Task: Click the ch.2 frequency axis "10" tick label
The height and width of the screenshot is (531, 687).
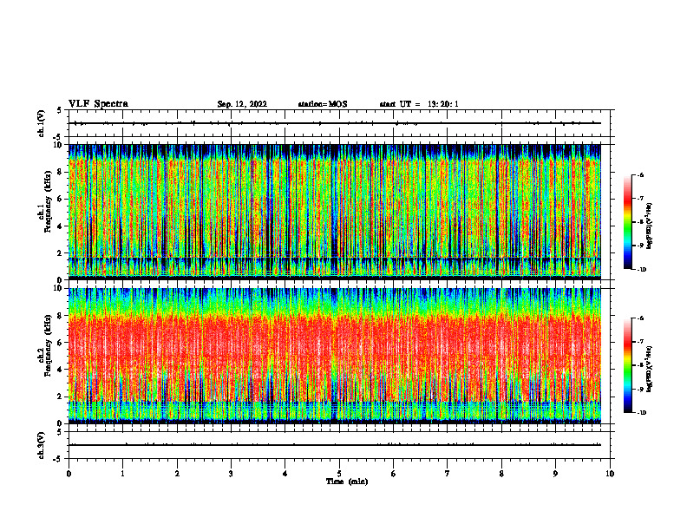Action: 58,288
